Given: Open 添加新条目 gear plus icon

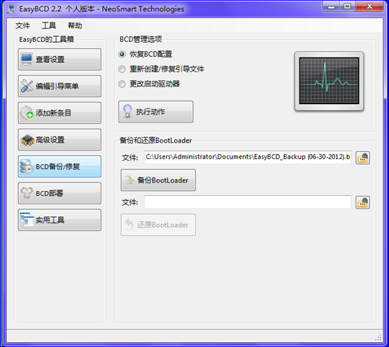Looking at the screenshot, I should click(x=27, y=113).
